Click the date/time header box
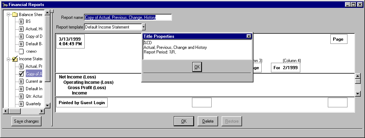The height and width of the screenshot is (138, 365). (70, 41)
